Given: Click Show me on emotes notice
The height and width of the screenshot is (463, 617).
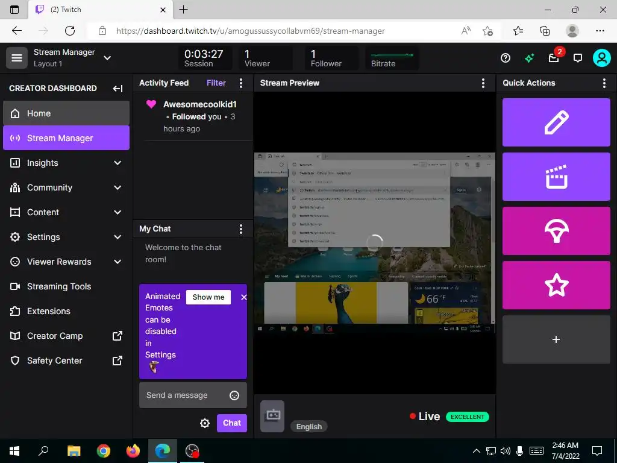Looking at the screenshot, I should click(208, 297).
